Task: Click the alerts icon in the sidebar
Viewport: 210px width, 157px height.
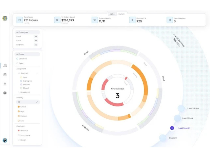Action: tap(5, 84)
